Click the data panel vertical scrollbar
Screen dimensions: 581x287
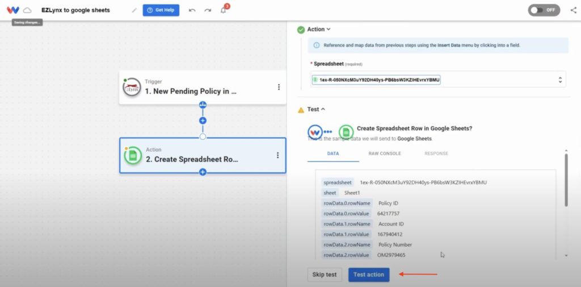coord(566,180)
